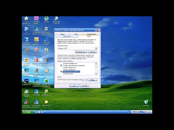Screen dimensions: 174x130
Task: Select the Звуки tab
Action: (89, 36)
